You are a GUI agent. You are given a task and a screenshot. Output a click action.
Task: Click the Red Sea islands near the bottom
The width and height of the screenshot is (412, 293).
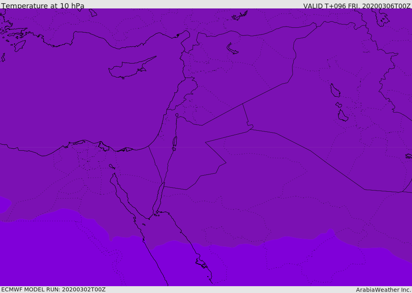coord(202,264)
